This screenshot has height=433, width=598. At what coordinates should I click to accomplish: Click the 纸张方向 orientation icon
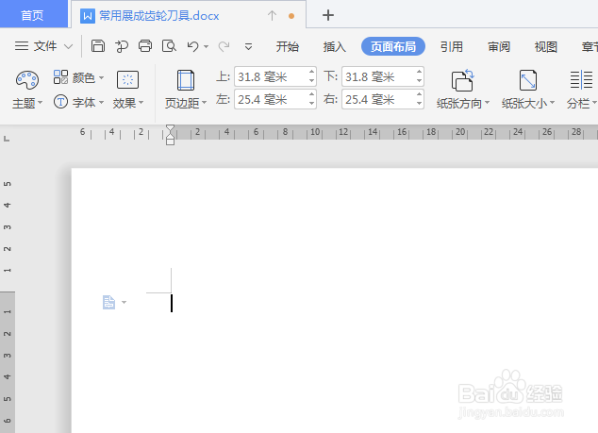(462, 80)
